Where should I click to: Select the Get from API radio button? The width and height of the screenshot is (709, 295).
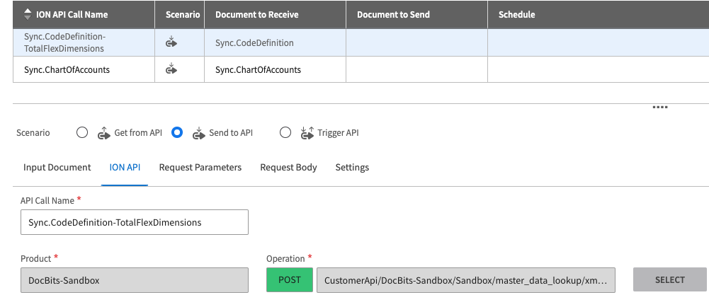pyautogui.click(x=82, y=132)
